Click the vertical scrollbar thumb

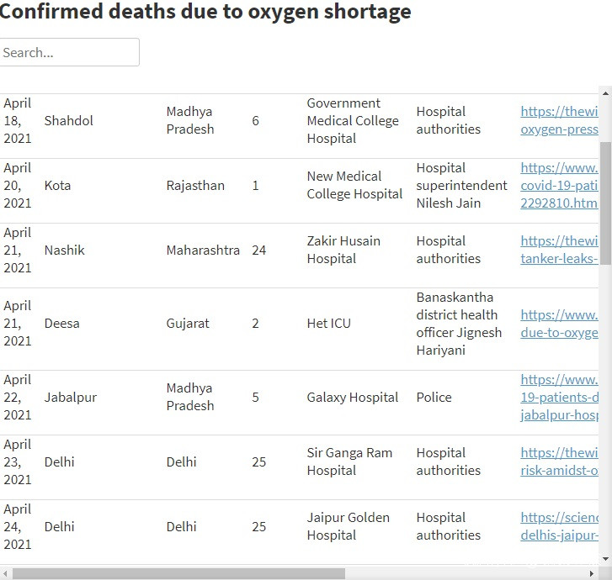[x=605, y=202]
